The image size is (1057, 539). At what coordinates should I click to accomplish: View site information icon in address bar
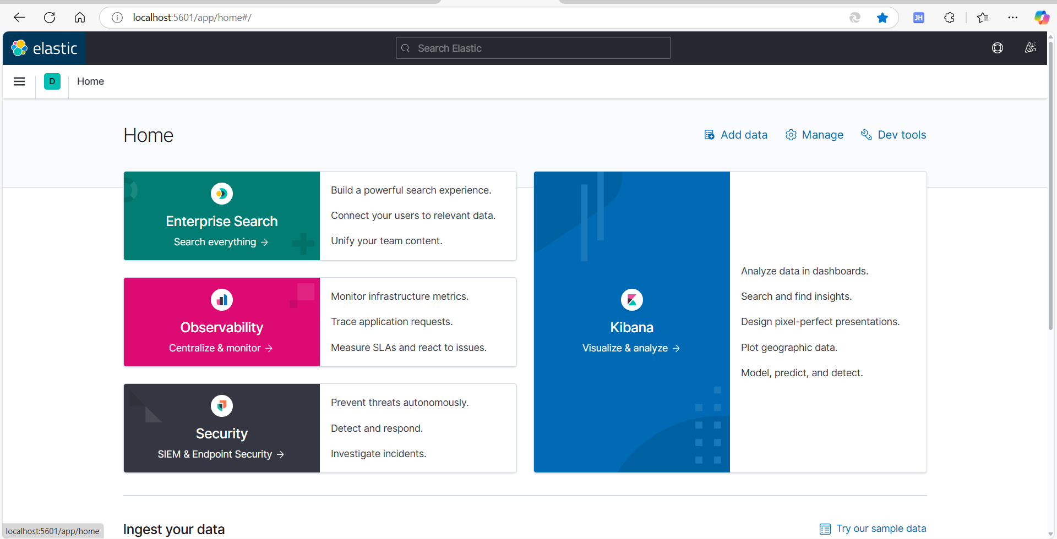(117, 18)
